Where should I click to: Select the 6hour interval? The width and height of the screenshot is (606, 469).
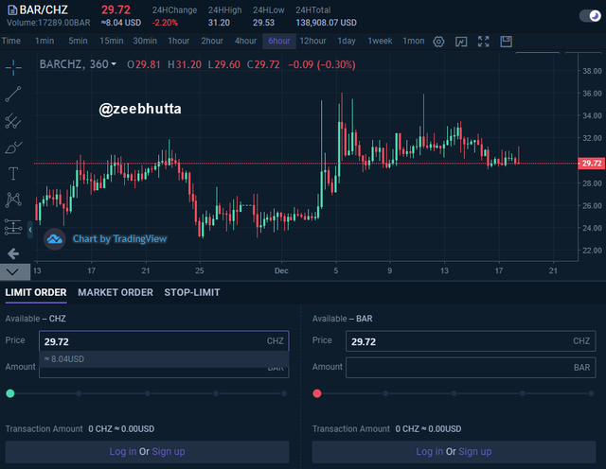tap(279, 41)
